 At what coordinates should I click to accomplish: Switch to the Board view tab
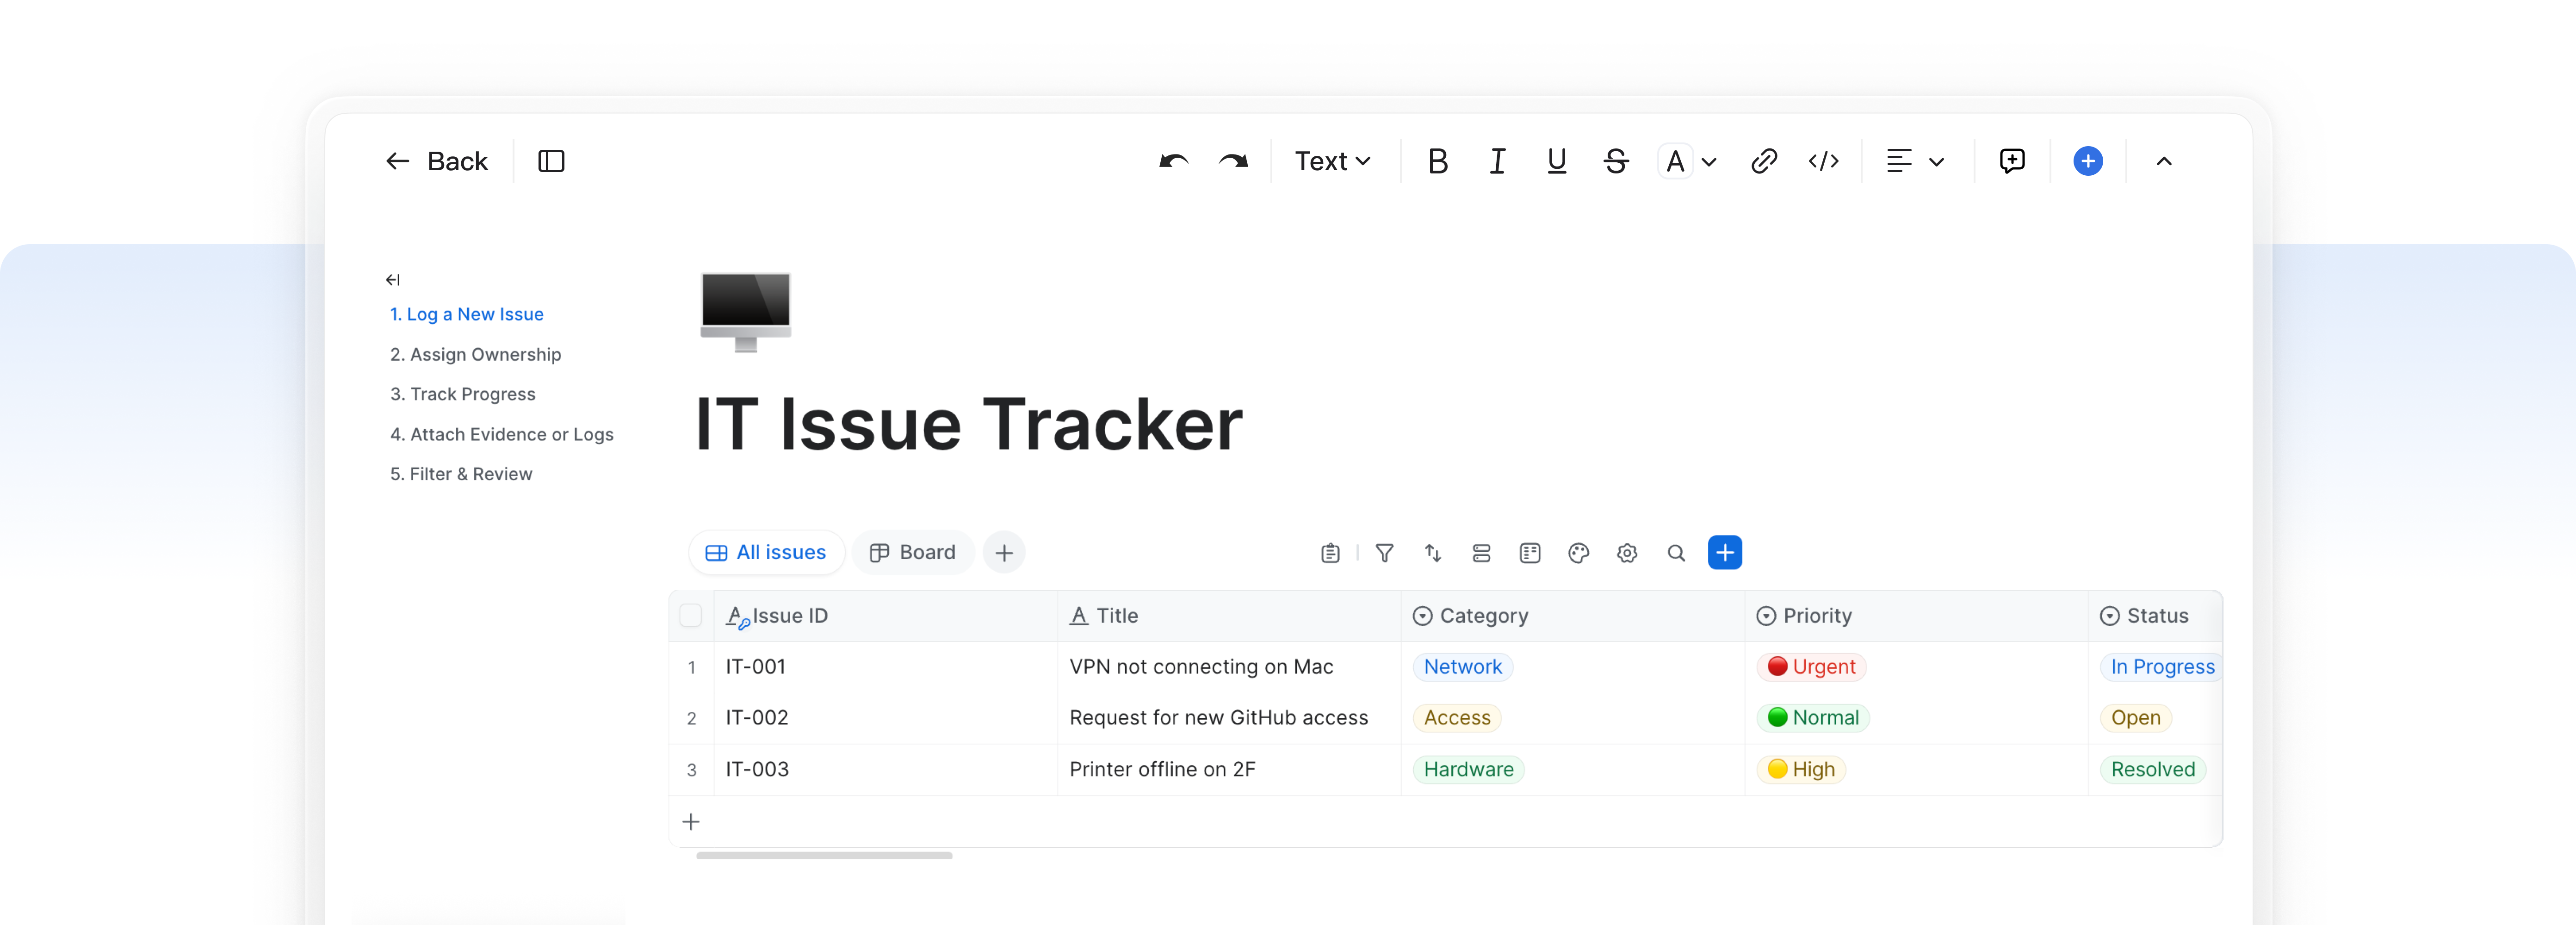(912, 552)
